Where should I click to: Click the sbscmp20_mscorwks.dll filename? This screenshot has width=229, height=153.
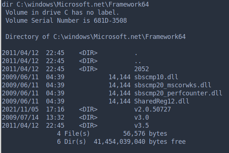172,85
